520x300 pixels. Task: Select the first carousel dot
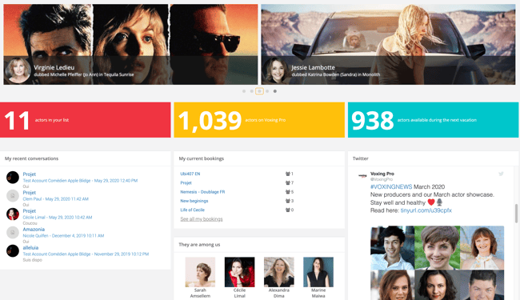pos(244,91)
